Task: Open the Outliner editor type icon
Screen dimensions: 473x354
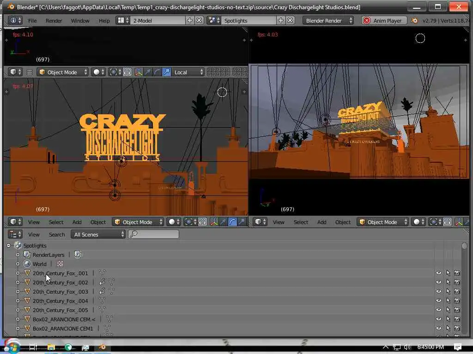Action: click(15, 234)
